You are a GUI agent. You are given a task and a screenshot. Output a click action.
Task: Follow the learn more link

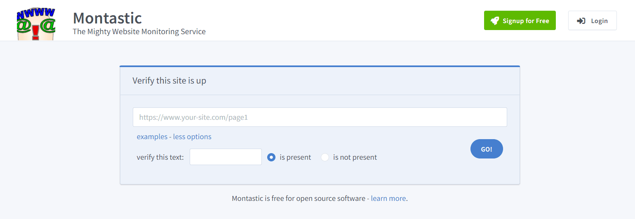coord(388,198)
